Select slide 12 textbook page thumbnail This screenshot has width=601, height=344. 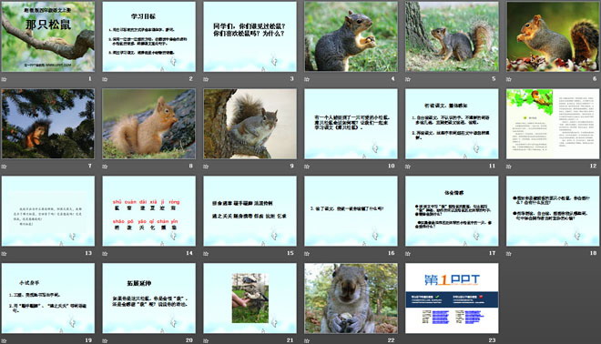pyautogui.click(x=553, y=124)
